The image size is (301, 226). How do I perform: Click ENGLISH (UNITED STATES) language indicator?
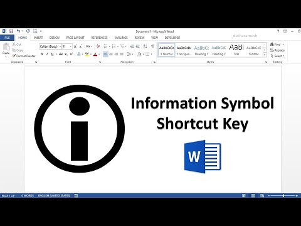[x=54, y=195]
